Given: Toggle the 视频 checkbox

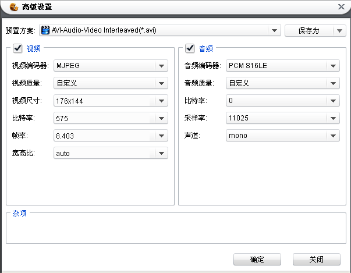Looking at the screenshot, I should coord(17,48).
